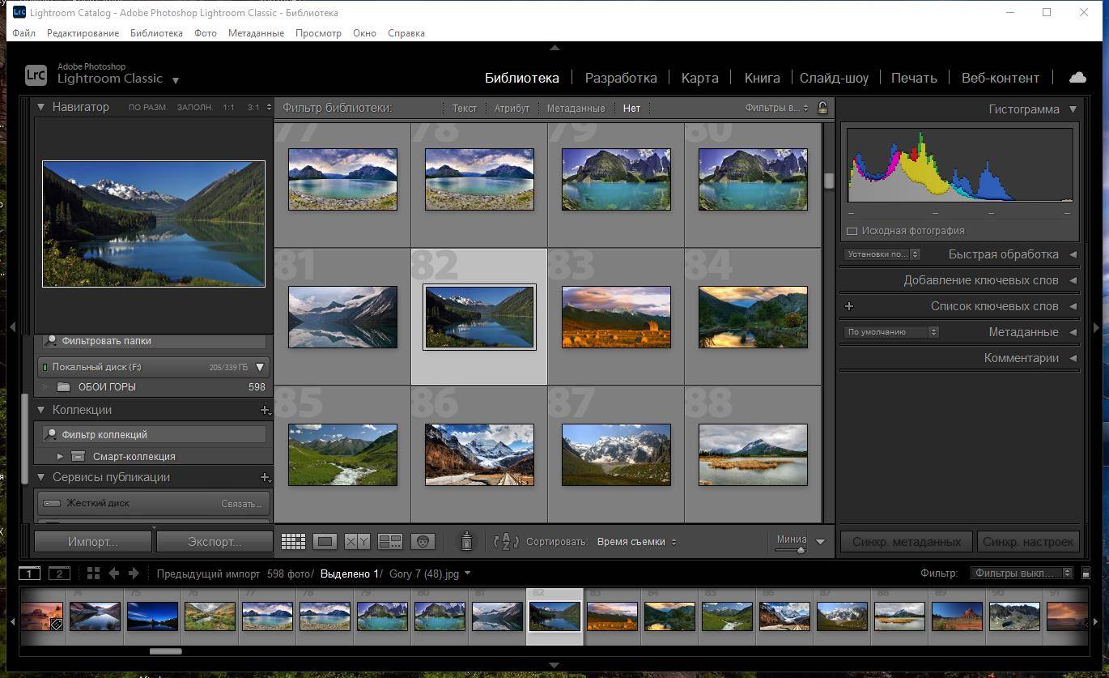The width and height of the screenshot is (1109, 678).
Task: Click keyword badge on first filmstrip thumbnail
Action: (x=56, y=625)
